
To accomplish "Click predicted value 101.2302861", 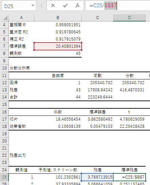I will point(68,177).
